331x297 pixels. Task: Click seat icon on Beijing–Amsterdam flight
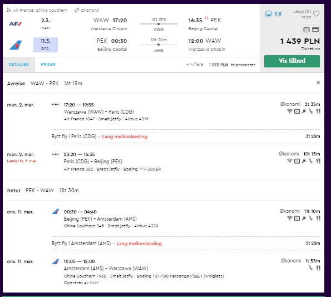[x=311, y=218]
